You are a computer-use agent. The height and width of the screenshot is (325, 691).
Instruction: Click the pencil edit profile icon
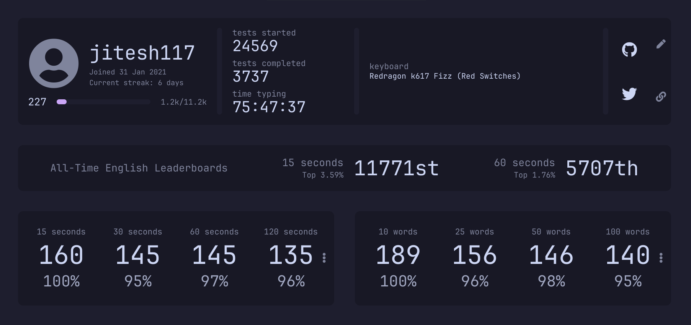coord(661,44)
